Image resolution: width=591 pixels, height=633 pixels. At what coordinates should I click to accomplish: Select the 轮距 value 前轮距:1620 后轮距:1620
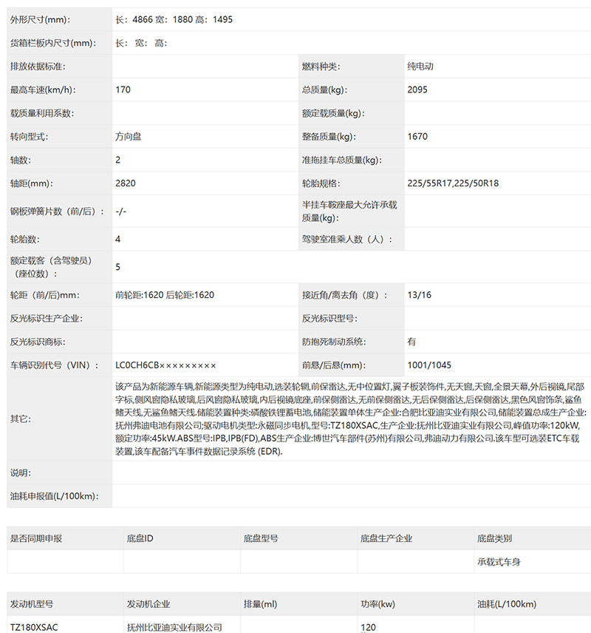165,295
